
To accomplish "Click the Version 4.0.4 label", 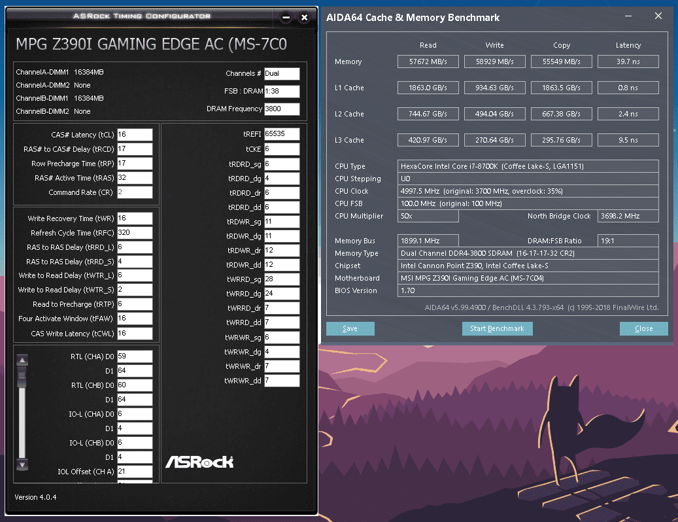I will (x=35, y=497).
